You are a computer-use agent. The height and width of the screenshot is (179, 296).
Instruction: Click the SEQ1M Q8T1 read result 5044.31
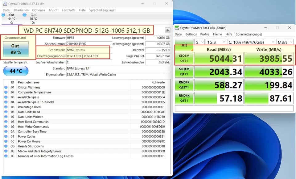click(x=219, y=59)
